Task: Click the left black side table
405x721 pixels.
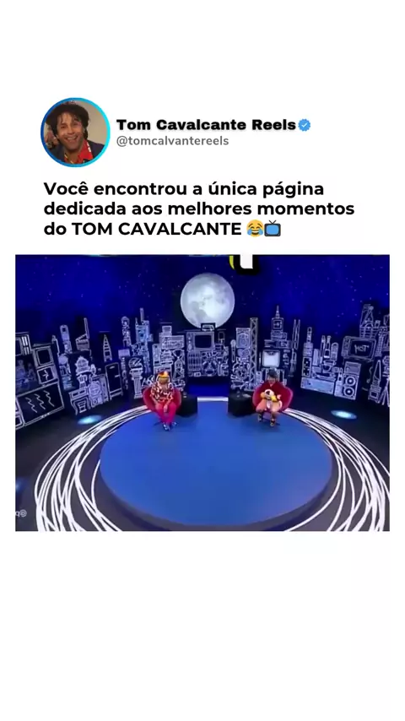Action: (x=187, y=404)
